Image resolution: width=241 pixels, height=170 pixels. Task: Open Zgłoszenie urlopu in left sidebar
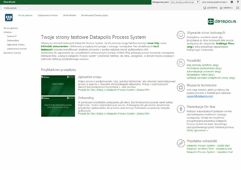coord(16,45)
